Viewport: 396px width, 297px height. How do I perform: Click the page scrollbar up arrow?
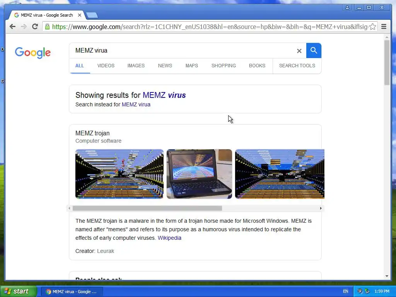click(x=387, y=38)
